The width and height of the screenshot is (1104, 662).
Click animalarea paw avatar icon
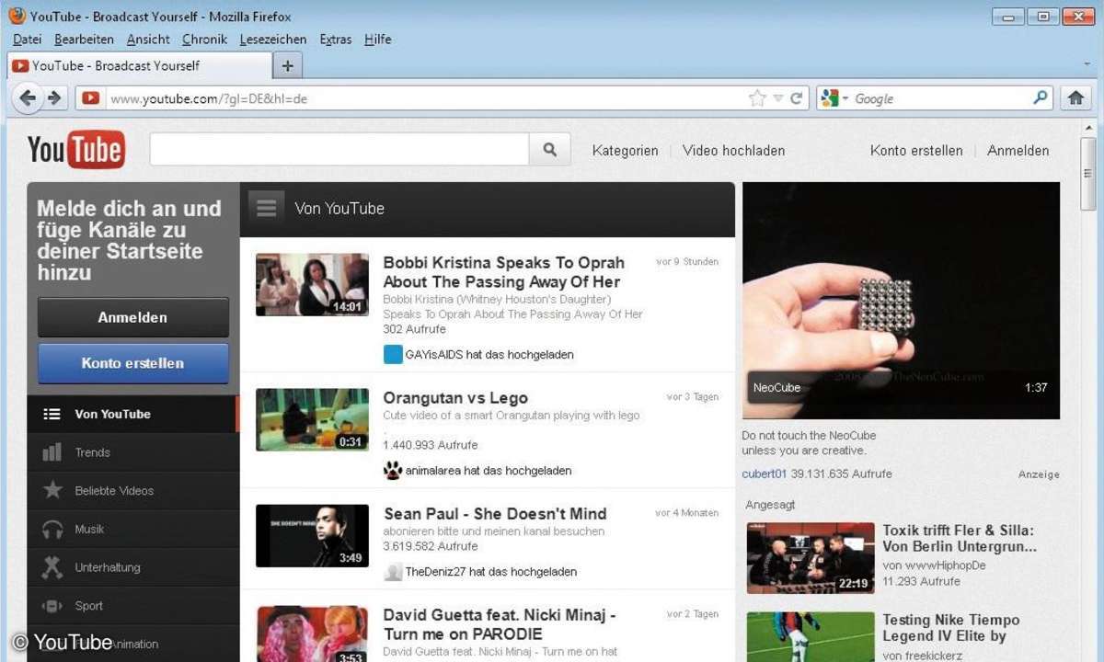coord(393,470)
